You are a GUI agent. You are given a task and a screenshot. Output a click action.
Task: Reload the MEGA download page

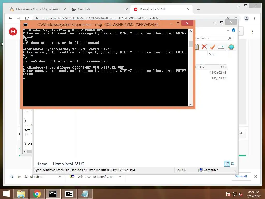[x=27, y=18]
